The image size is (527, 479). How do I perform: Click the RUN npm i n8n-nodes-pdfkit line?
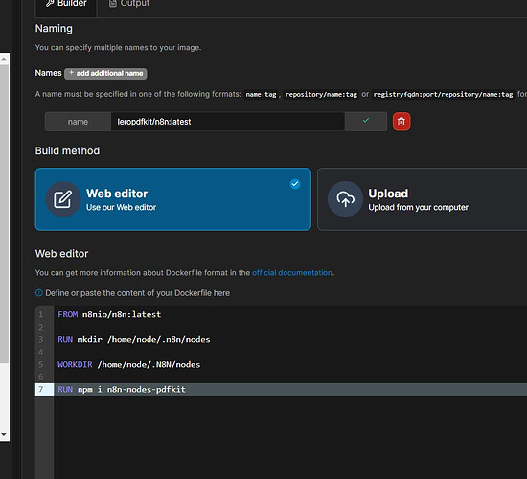click(x=122, y=389)
